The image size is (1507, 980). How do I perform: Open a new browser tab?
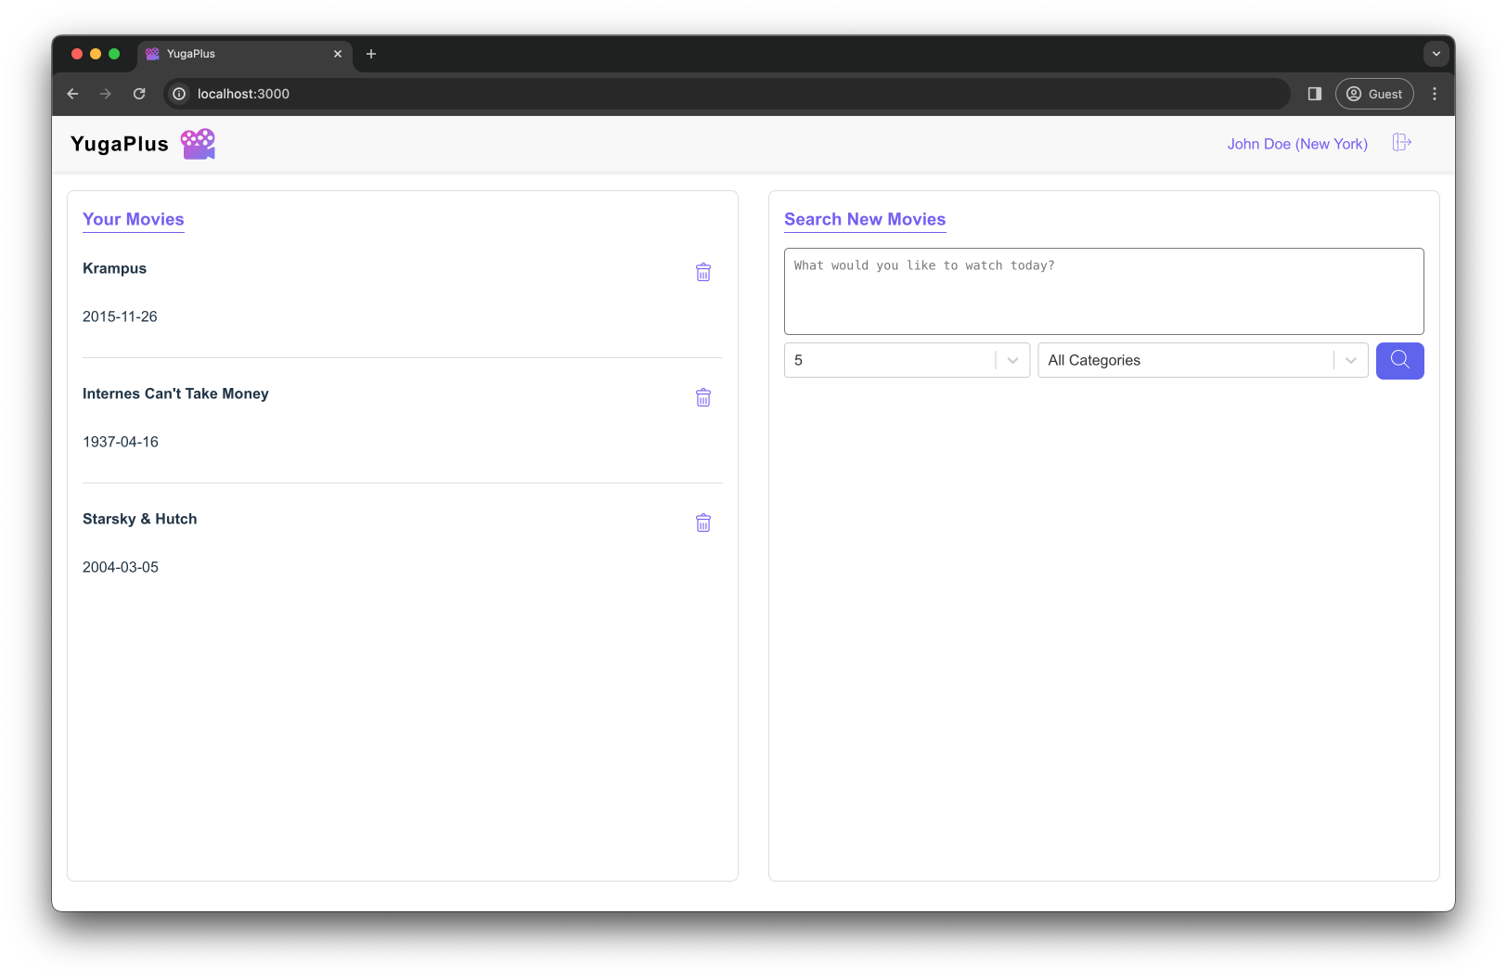pos(371,54)
